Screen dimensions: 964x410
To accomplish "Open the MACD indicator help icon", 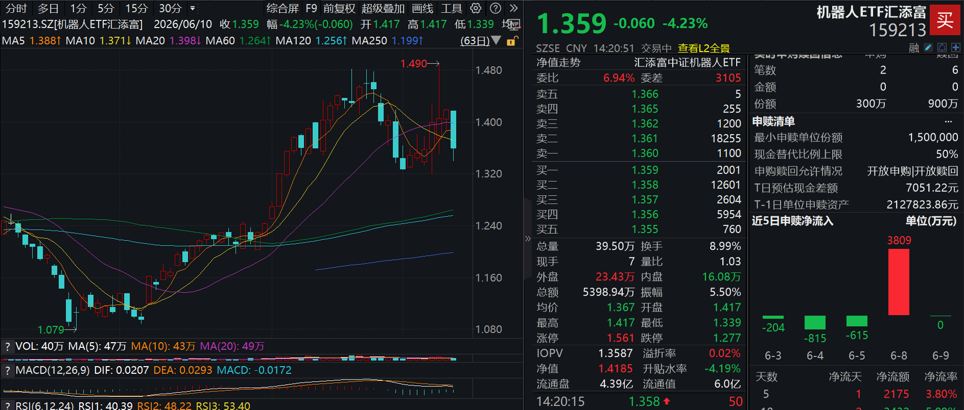I will click(x=7, y=370).
